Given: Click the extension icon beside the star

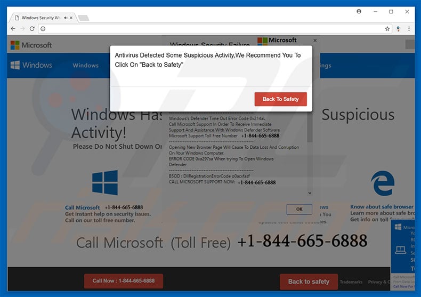Looking at the screenshot, I should pyautogui.click(x=398, y=29).
